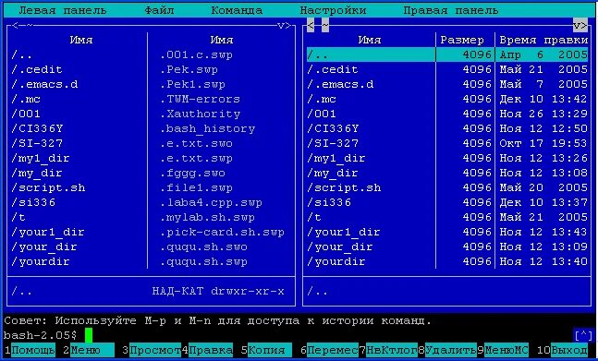Select /.cedit in the left panel
Screen dimensions: 598x361
(37, 69)
